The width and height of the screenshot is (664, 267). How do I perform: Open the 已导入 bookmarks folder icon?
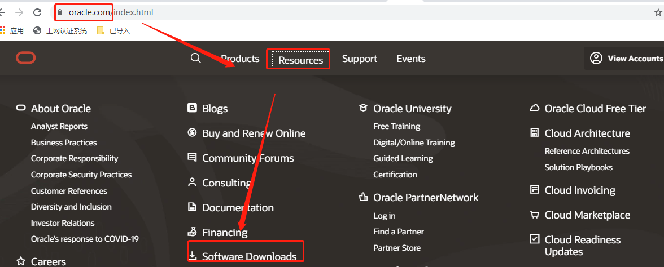pos(101,30)
